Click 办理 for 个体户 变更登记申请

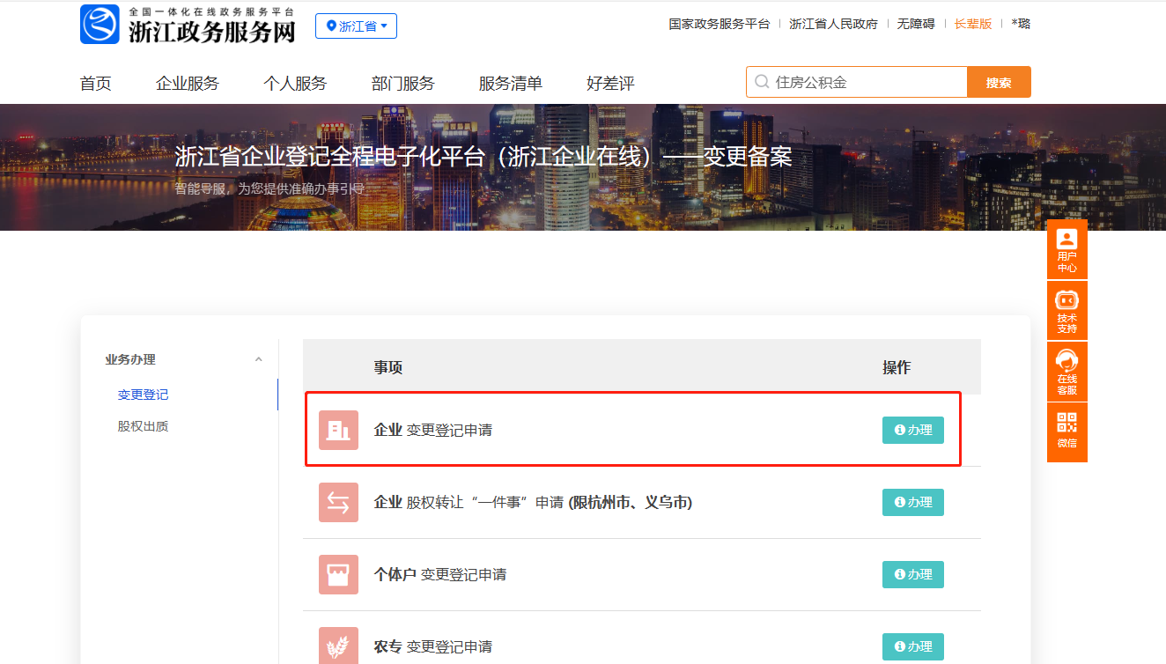(x=913, y=574)
